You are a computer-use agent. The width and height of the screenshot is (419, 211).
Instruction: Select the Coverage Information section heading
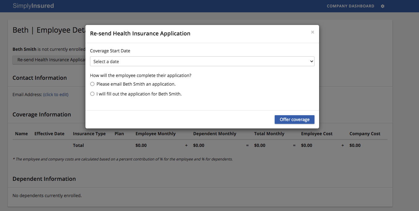point(42,114)
